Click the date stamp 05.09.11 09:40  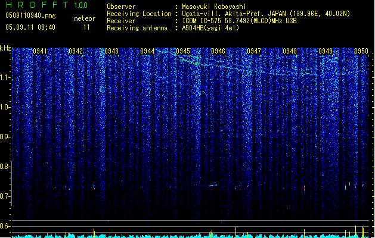click(30, 27)
